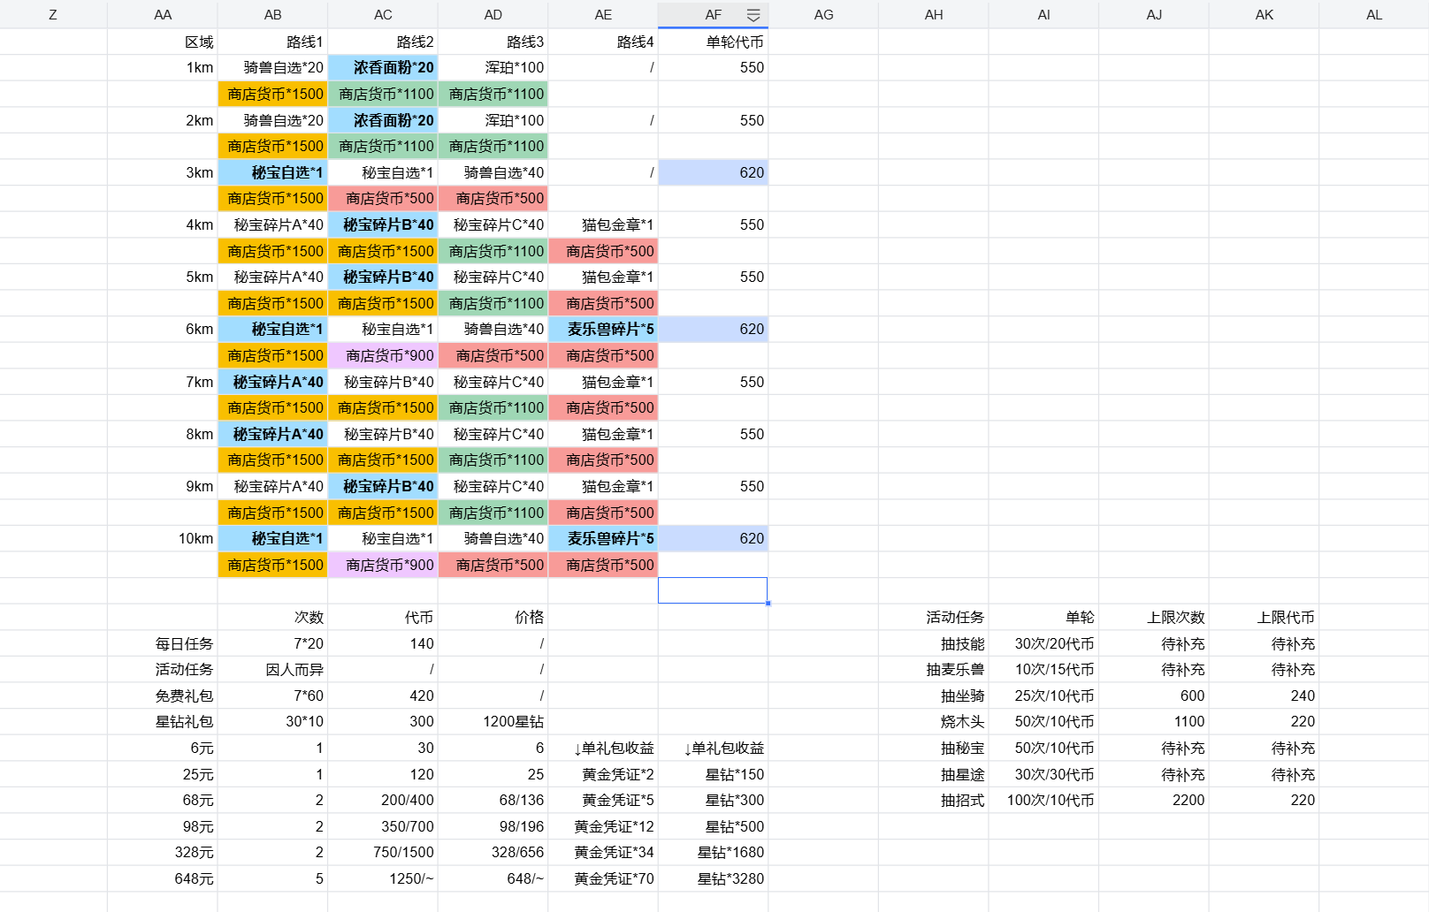1429x912 pixels.
Task: Click the 620 value in the 6km row
Action: click(713, 329)
